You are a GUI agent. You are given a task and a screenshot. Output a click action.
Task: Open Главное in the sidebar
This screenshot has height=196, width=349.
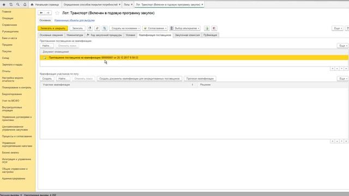(7, 11)
